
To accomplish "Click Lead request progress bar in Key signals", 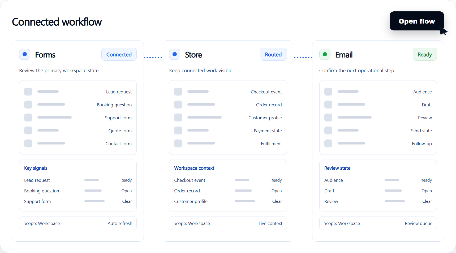I will point(92,180).
